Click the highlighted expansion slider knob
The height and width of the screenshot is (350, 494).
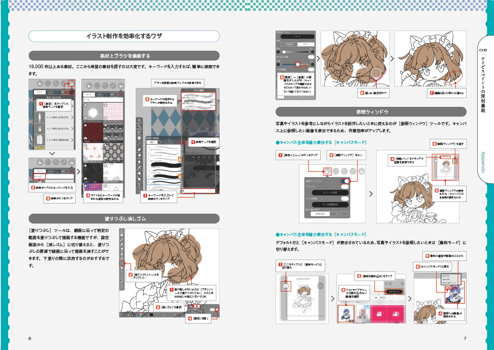pyautogui.click(x=298, y=65)
